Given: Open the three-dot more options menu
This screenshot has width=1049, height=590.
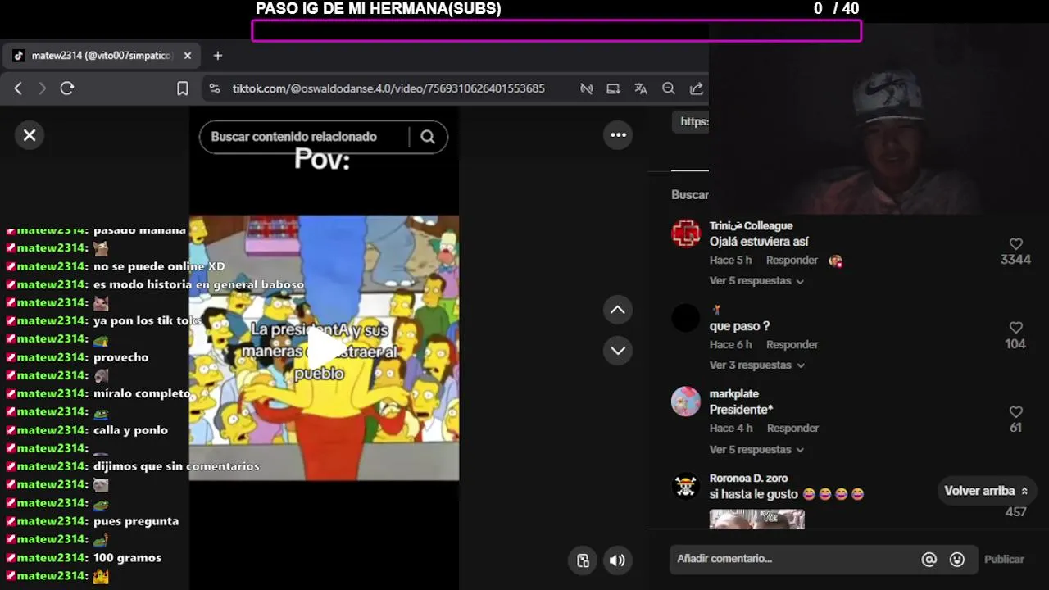Looking at the screenshot, I should [x=619, y=135].
